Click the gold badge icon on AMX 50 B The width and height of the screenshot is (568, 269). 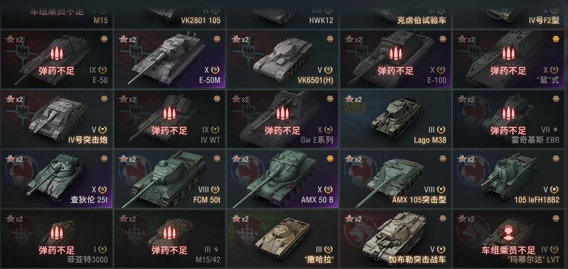tap(330, 159)
